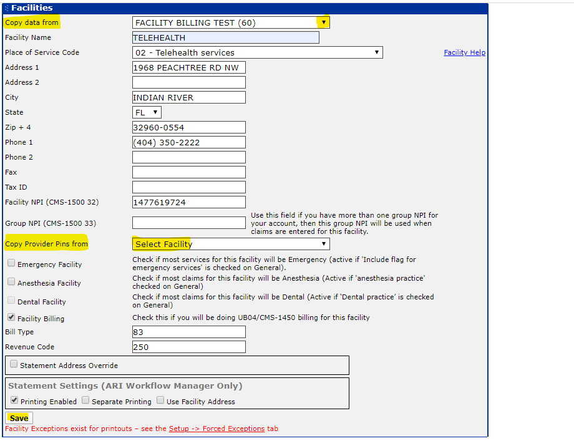This screenshot has height=446, width=574.
Task: Click the Facility NPI field
Action: pos(189,202)
